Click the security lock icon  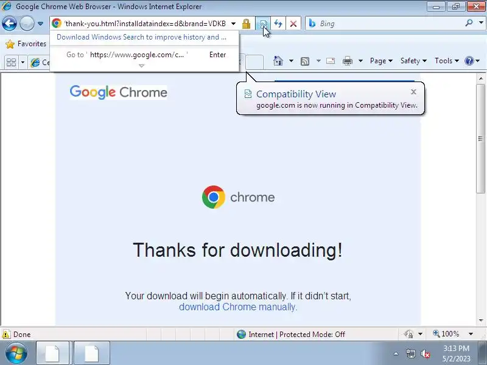pyautogui.click(x=246, y=24)
